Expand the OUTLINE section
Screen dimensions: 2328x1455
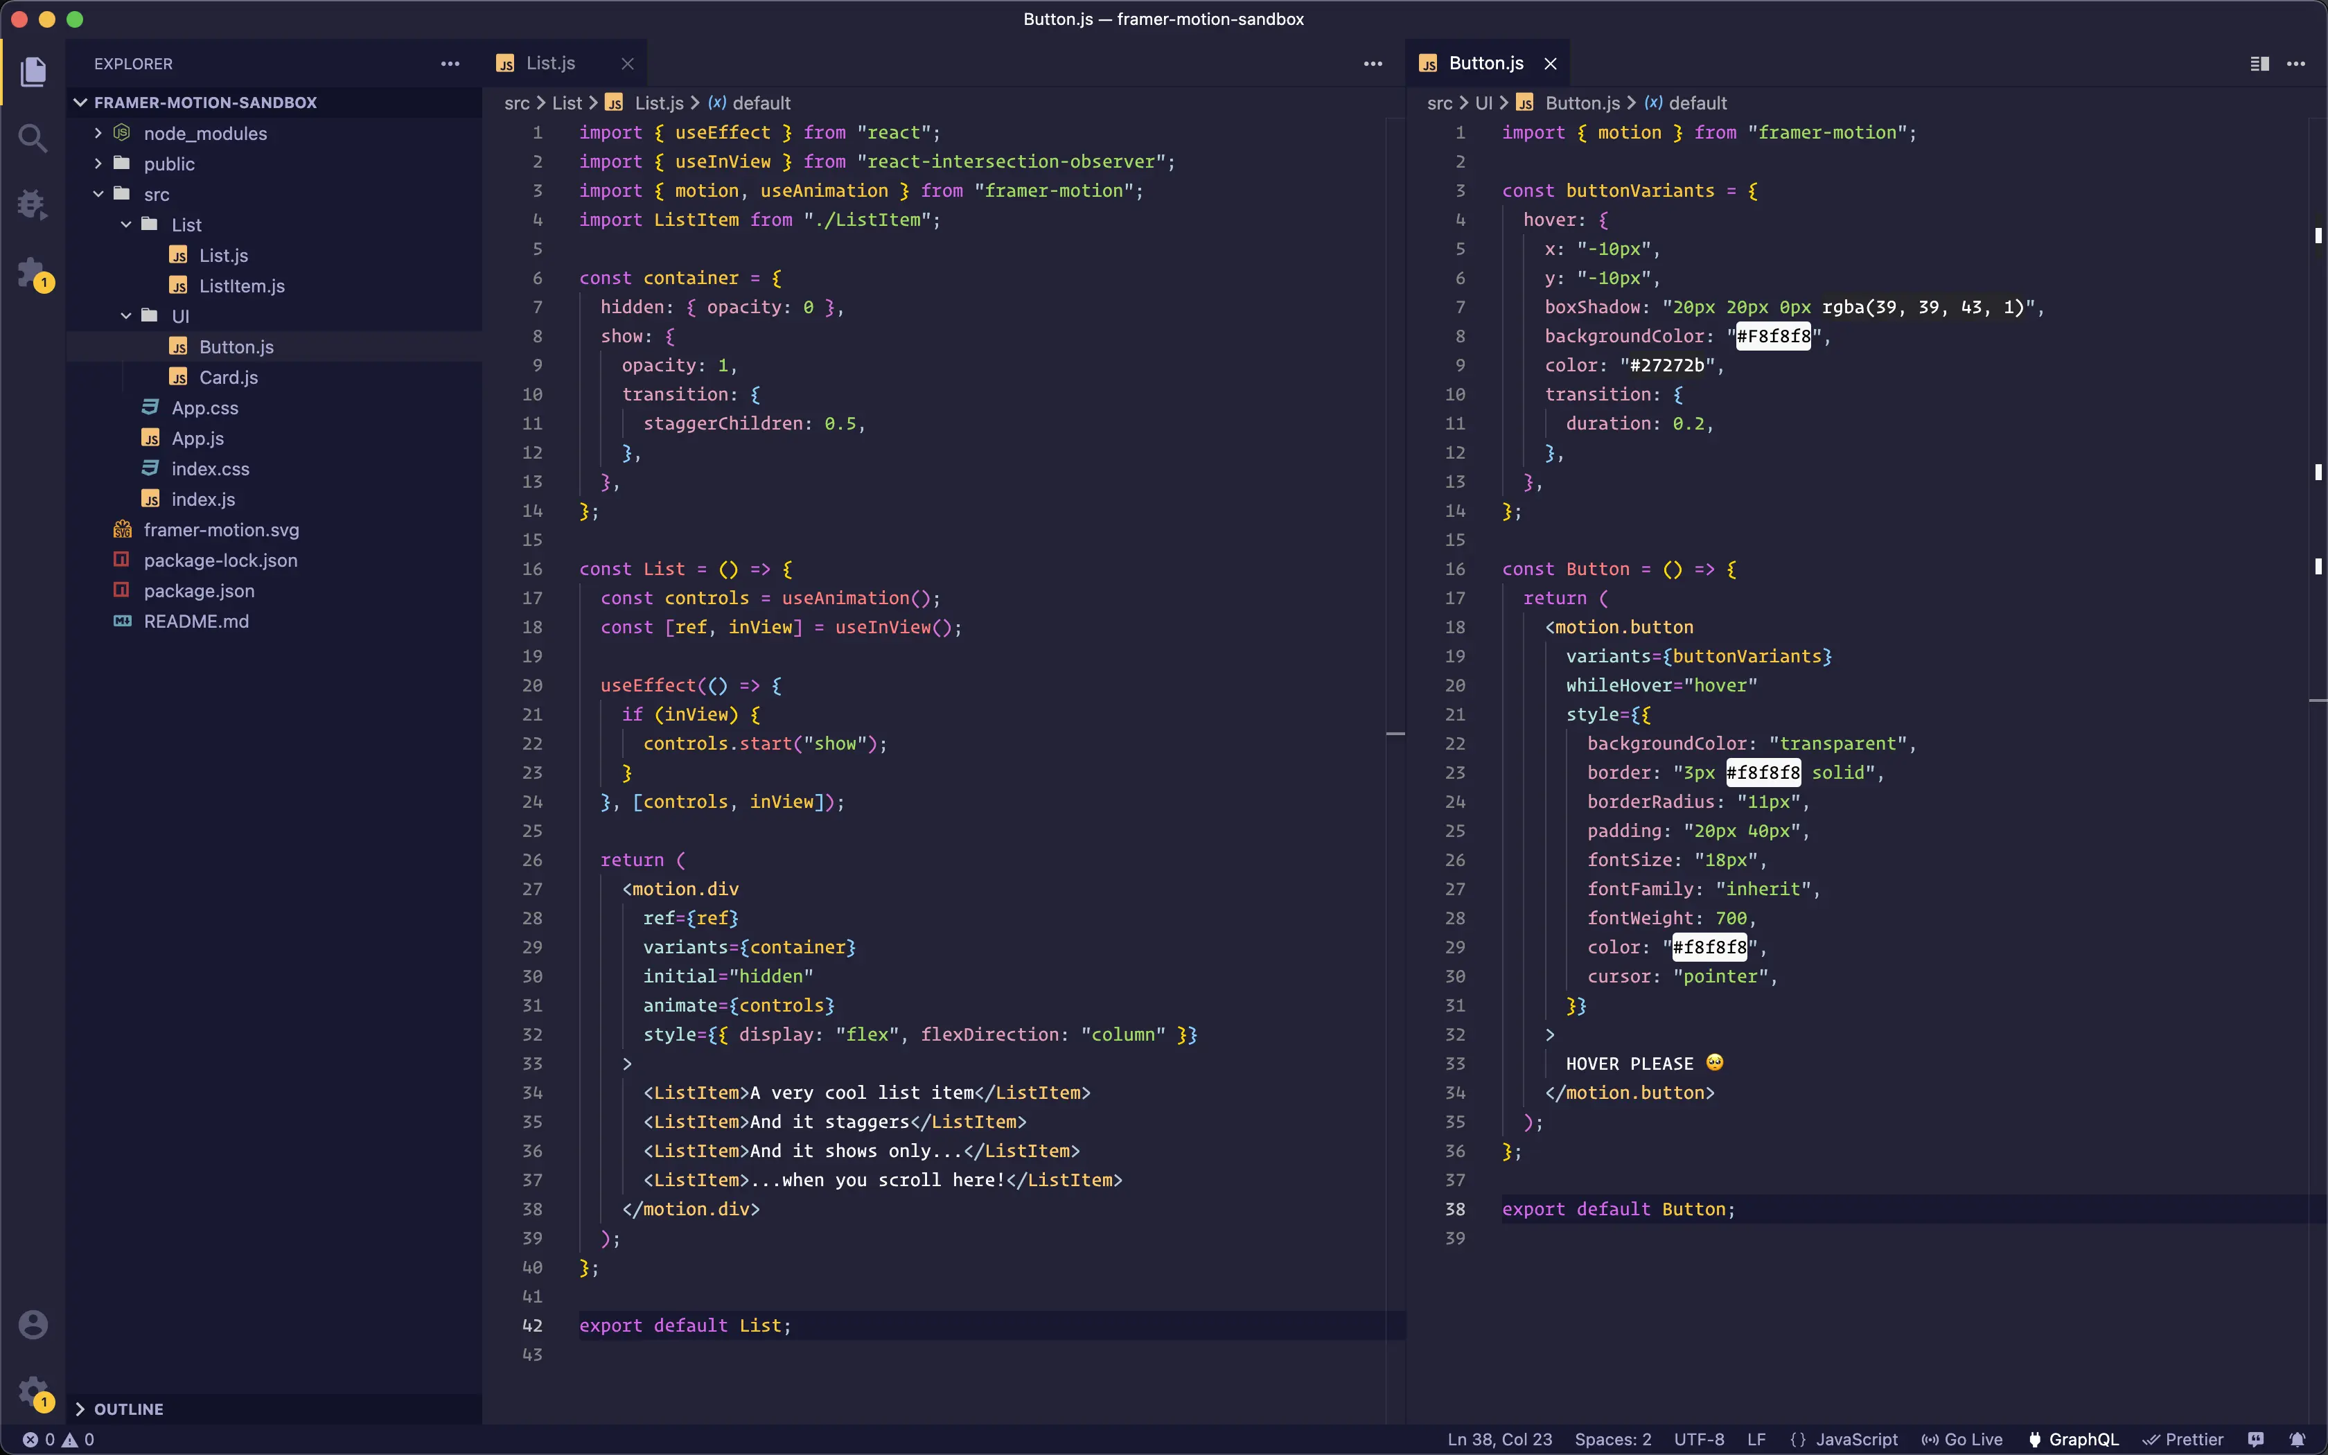tap(274, 1409)
